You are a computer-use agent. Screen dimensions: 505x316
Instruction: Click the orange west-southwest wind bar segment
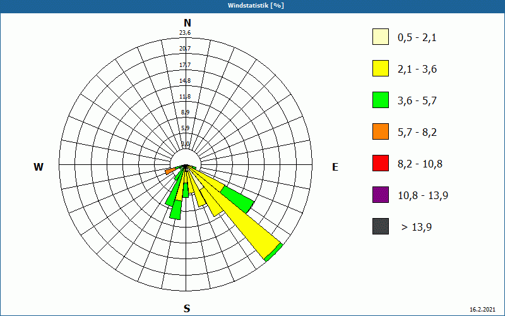coord(170,171)
